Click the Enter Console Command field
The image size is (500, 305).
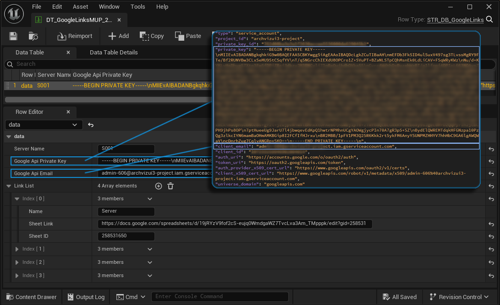tap(220, 297)
